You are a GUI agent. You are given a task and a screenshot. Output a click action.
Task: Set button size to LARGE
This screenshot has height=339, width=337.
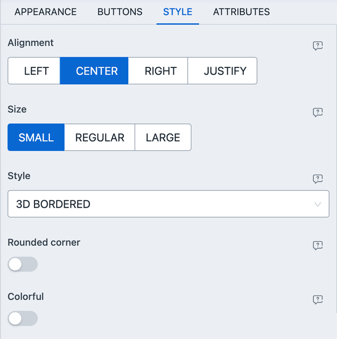pyautogui.click(x=163, y=138)
